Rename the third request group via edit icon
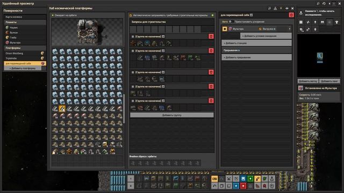Image resolution: width=344 pixels, height=193 pixels. 163,72
